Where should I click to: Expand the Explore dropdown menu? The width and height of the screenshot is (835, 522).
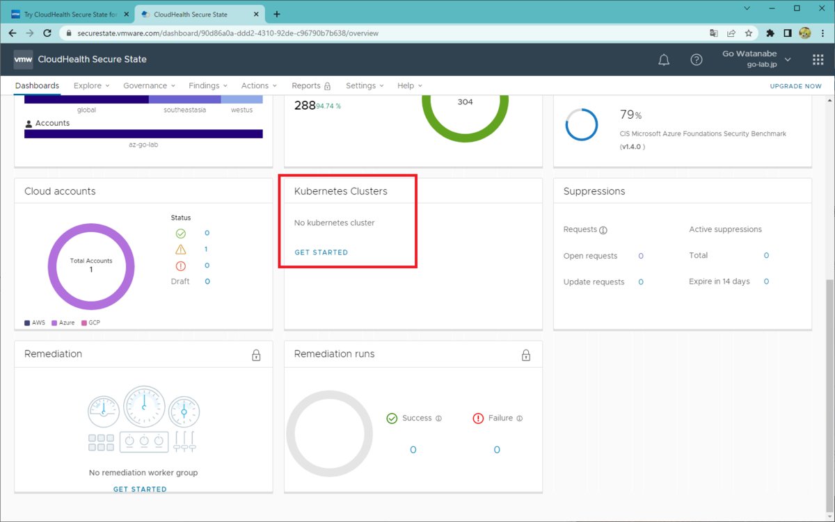pos(92,85)
